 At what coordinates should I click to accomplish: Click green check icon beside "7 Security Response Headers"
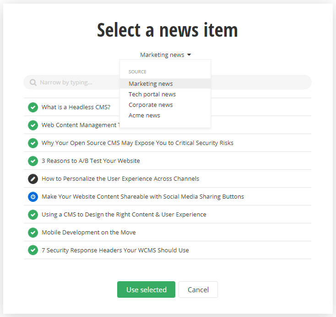tap(33, 250)
